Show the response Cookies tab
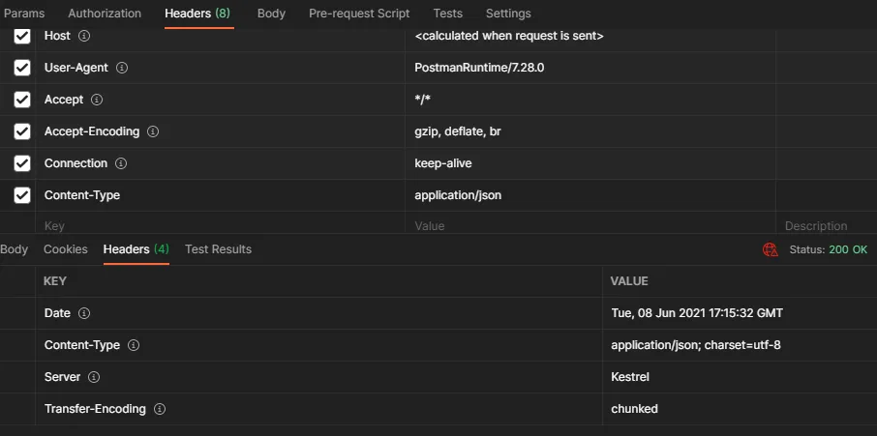Viewport: 877px width, 436px height. 66,249
